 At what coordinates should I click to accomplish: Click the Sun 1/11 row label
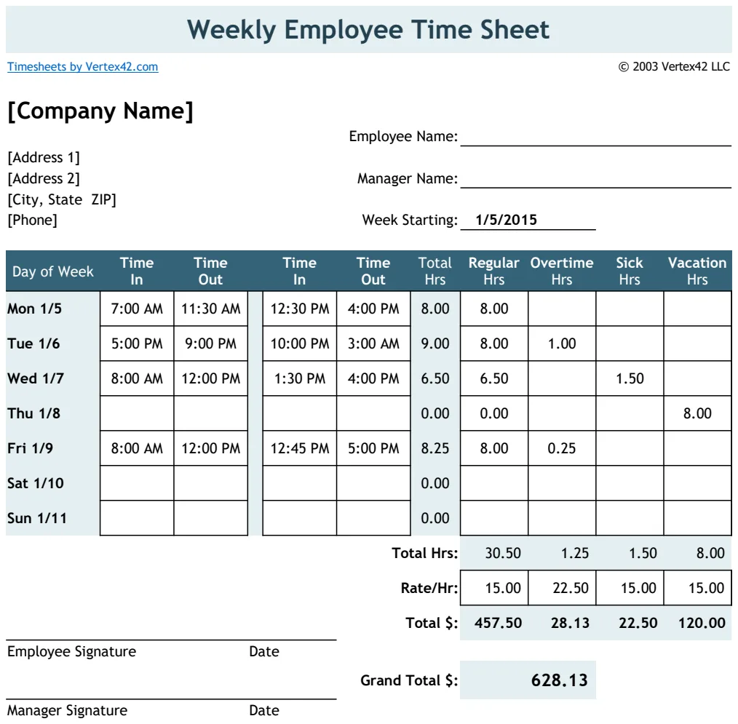(x=36, y=518)
